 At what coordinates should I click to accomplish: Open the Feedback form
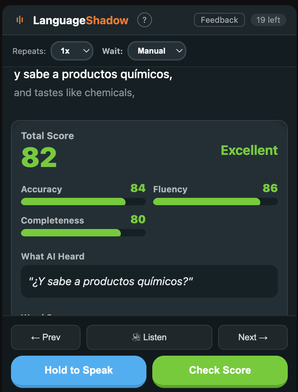[x=219, y=20]
